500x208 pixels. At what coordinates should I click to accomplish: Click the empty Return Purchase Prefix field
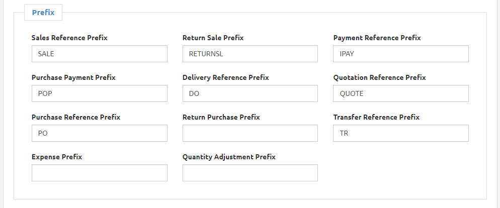(x=250, y=133)
